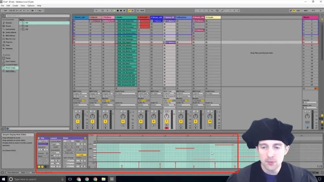324x182 pixels.
Task: Toggle track 10 activator button
Action: point(210,122)
